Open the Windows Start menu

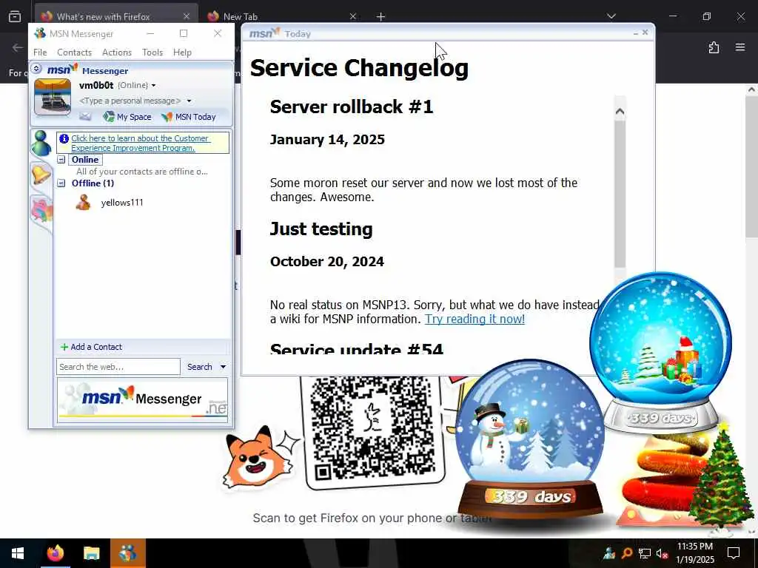(18, 553)
